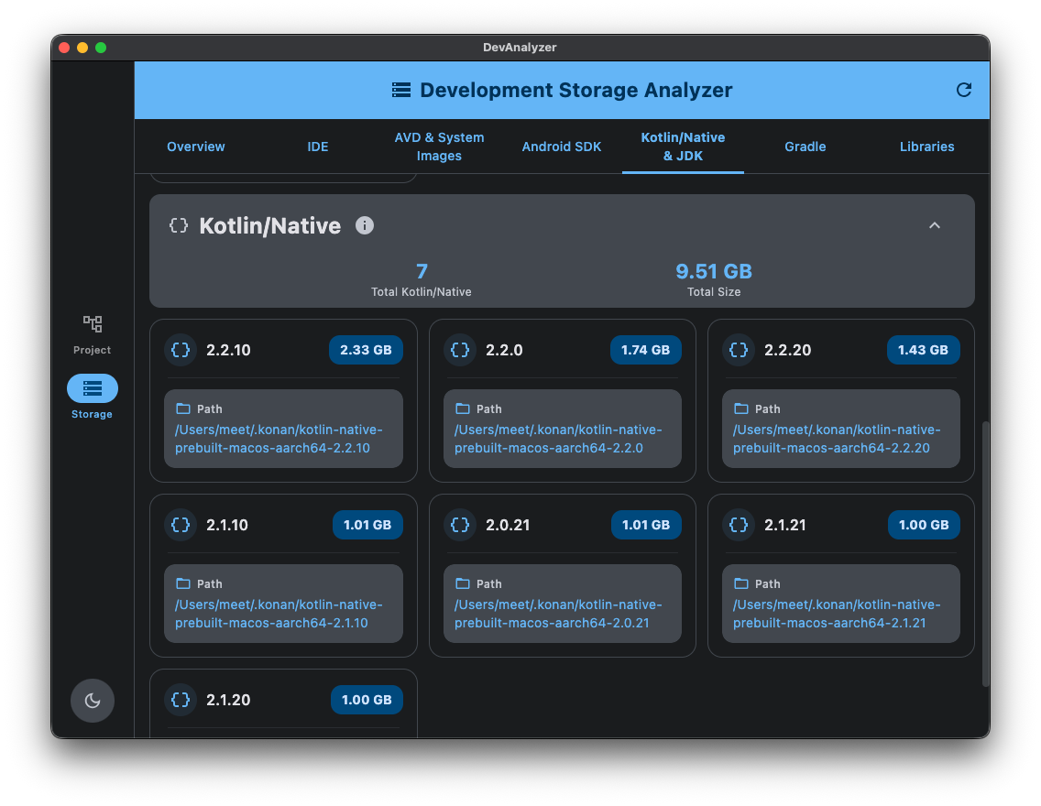Open the Project section in the sidebar
The image size is (1041, 806).
pyautogui.click(x=93, y=335)
